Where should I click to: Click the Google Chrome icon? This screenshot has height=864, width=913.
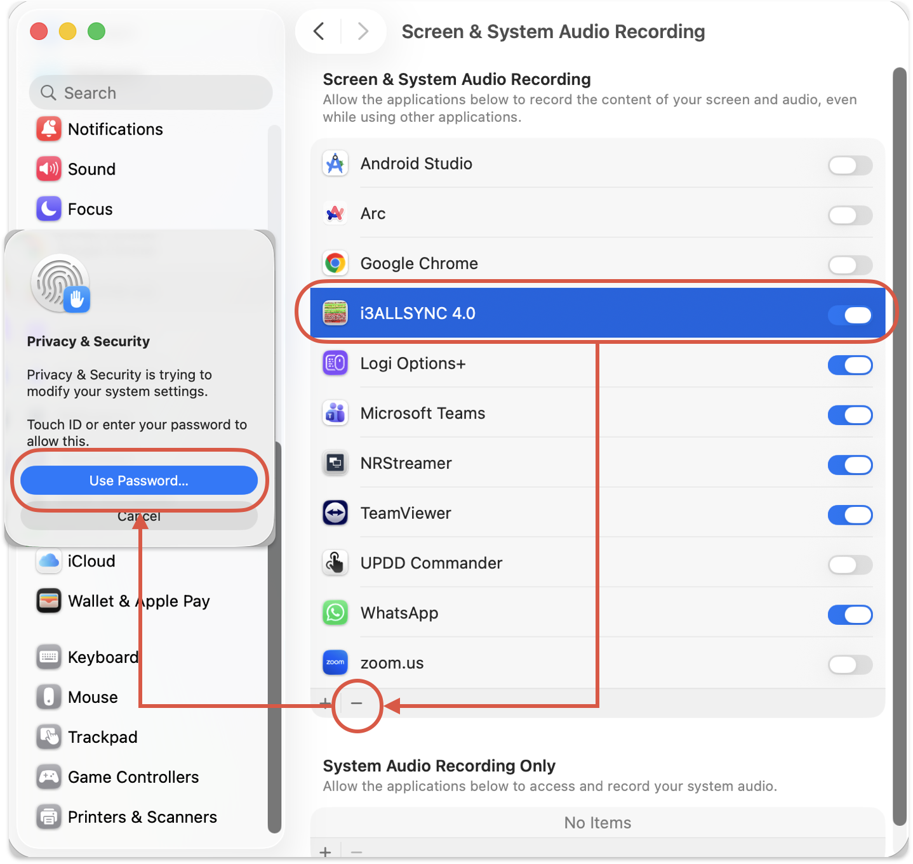[335, 263]
